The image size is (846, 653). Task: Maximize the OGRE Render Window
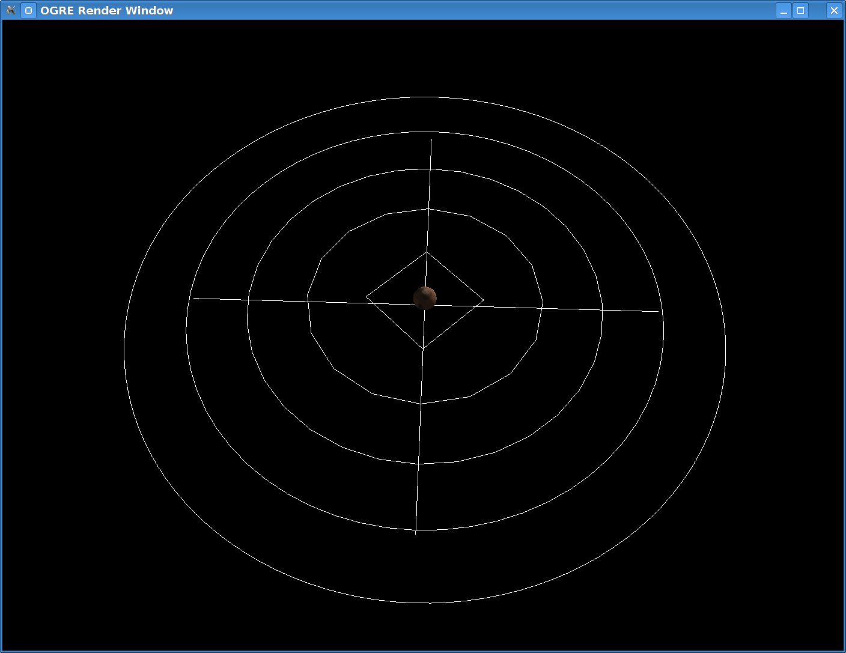(800, 10)
